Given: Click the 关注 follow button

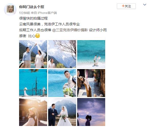Looking at the screenshot, I should (126, 6).
